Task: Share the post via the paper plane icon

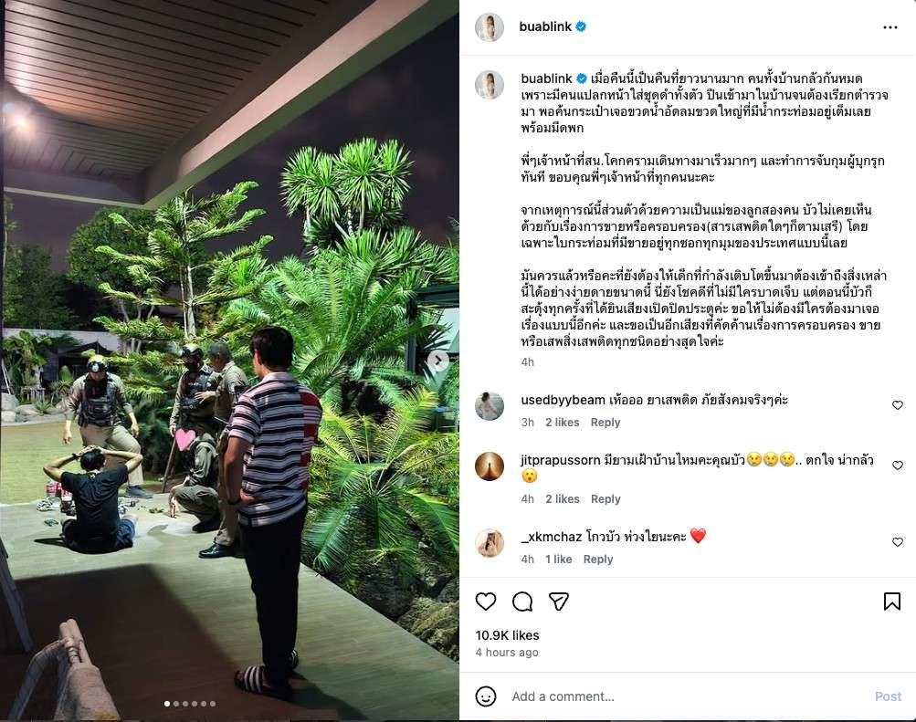Action: click(559, 602)
